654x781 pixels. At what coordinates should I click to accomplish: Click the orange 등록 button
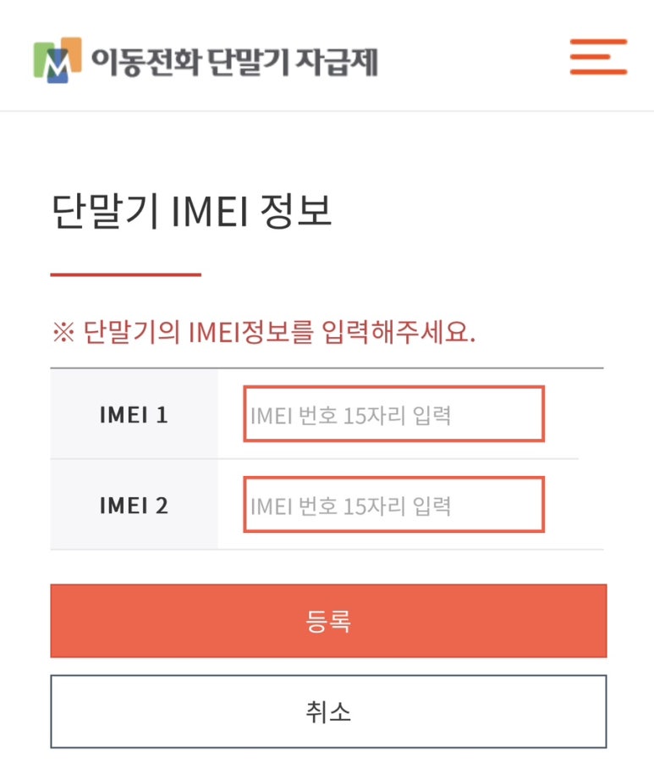click(x=328, y=621)
